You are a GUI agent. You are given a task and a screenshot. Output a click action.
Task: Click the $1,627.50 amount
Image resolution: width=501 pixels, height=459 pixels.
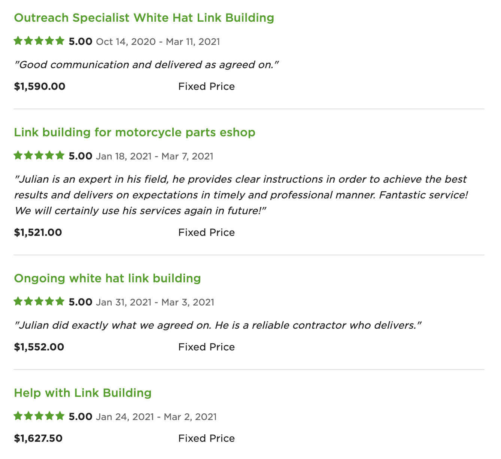pyautogui.click(x=38, y=438)
